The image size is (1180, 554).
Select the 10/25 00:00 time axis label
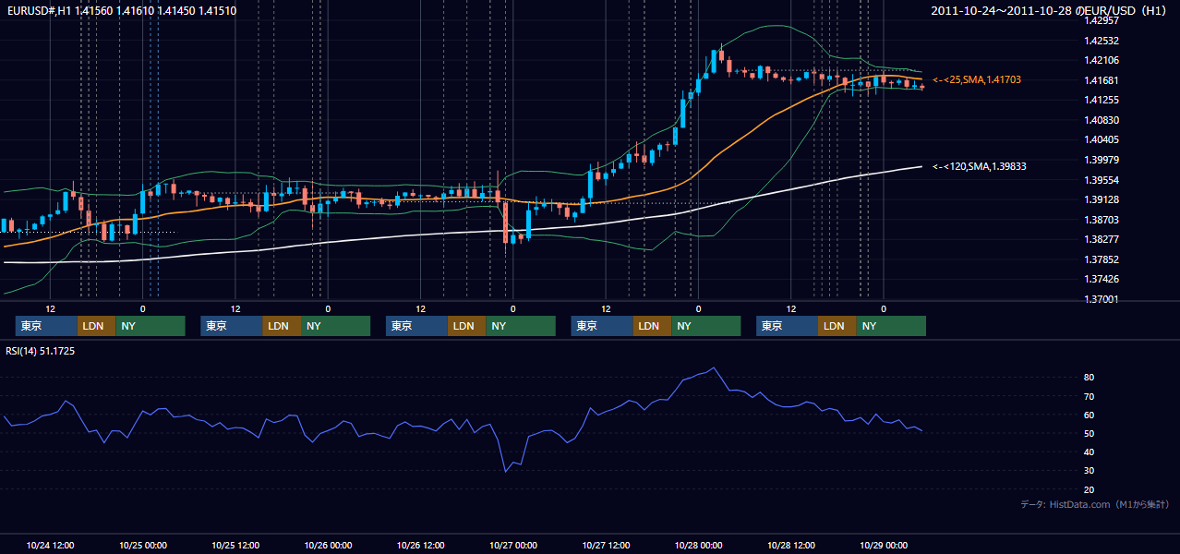(143, 545)
